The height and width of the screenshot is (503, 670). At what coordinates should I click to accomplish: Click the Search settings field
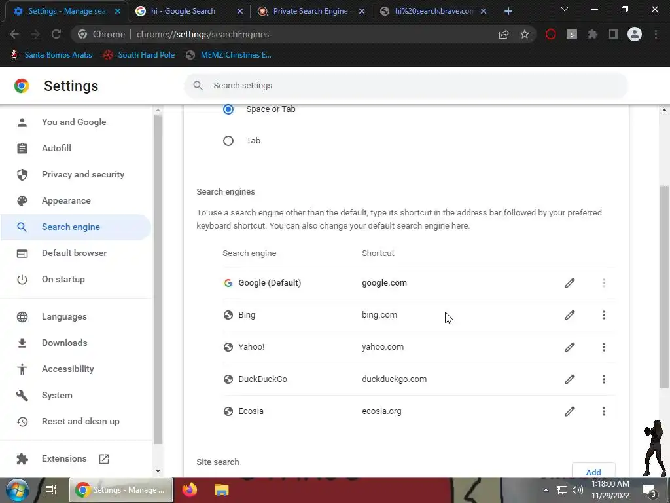click(406, 86)
